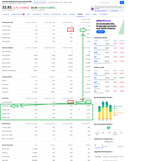This screenshot has width=141, height=161.
Task: Open AIZ Assurant ticker link
Action: pos(95,57)
